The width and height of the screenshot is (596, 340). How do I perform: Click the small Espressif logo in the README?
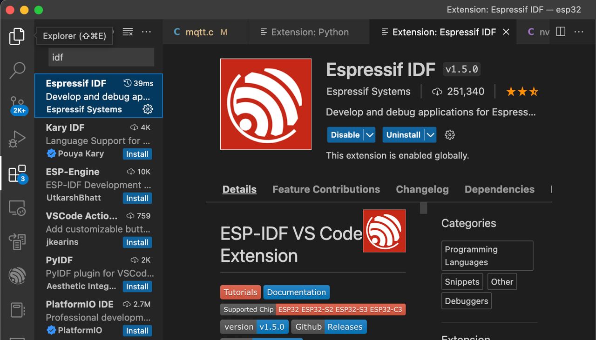pyautogui.click(x=384, y=231)
